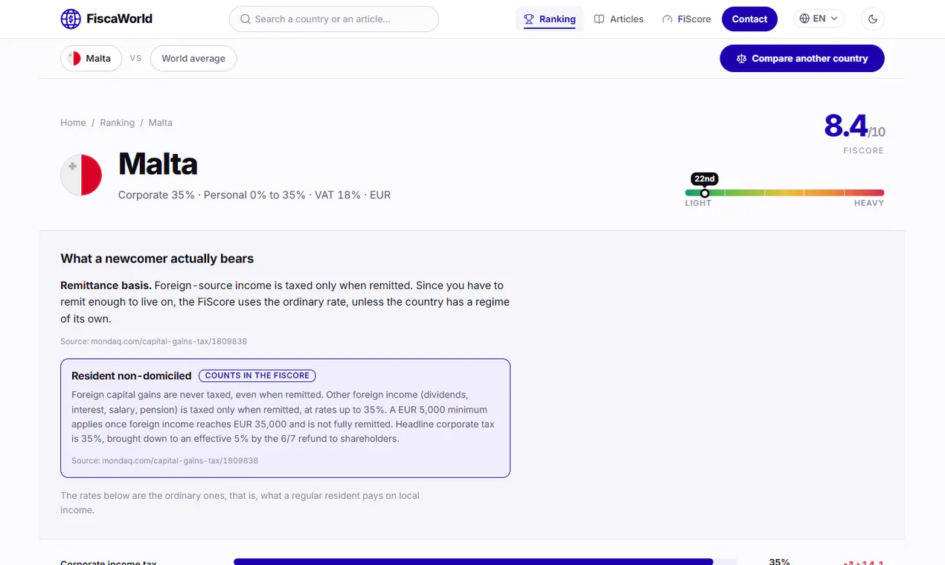Click the Ranking trophy icon
The image size is (945, 565).
[x=529, y=19]
